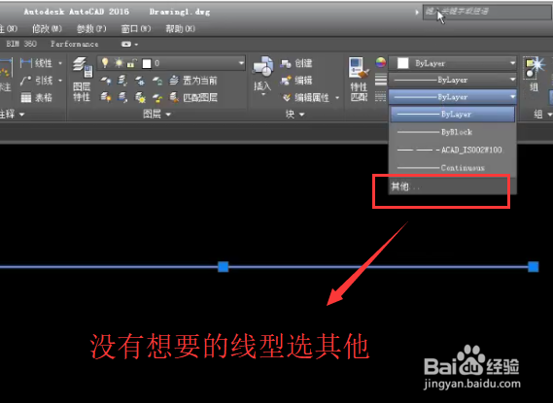Toggle layer 0 freeze sun icon

click(x=119, y=63)
